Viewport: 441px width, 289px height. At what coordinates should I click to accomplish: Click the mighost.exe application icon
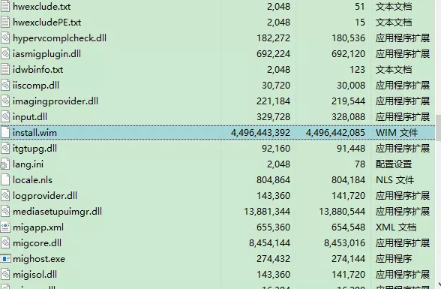[x=5, y=259]
